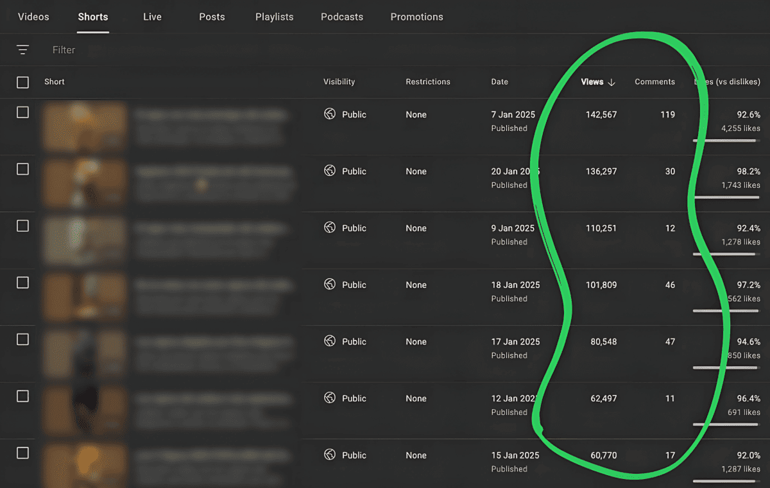Click the globe icon on the 136,297 views row

(330, 171)
